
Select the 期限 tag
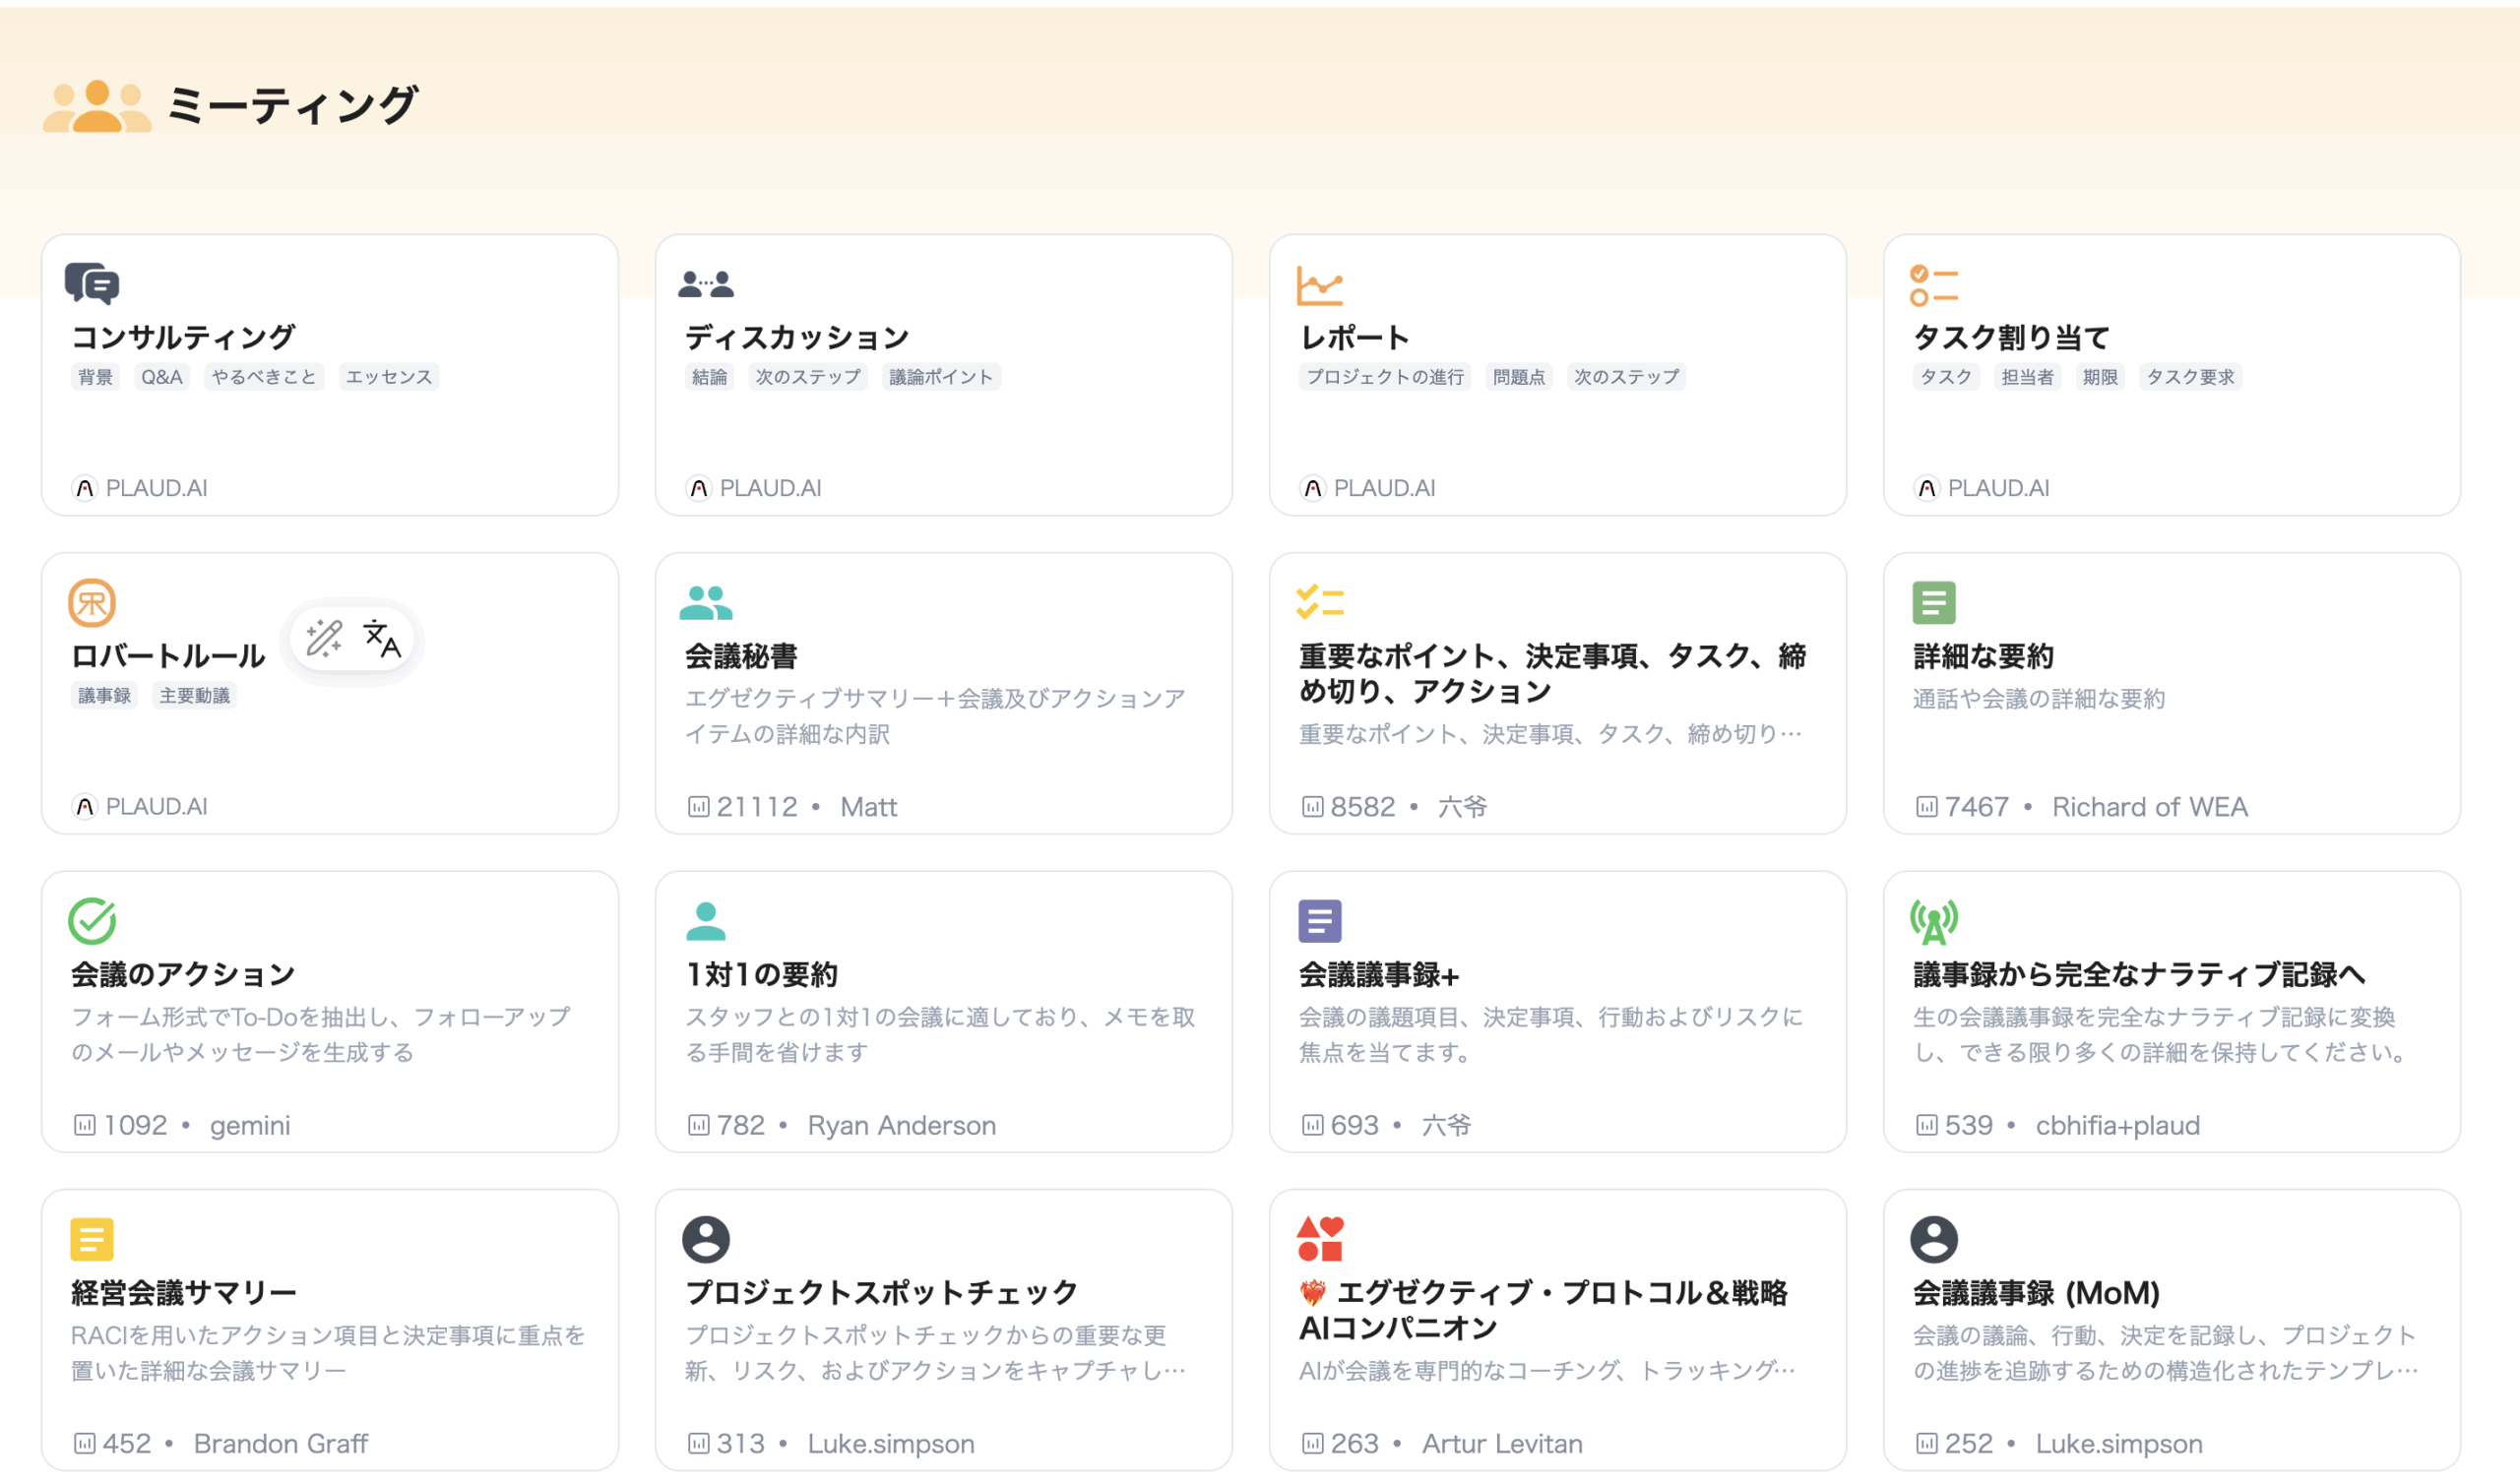(2100, 377)
